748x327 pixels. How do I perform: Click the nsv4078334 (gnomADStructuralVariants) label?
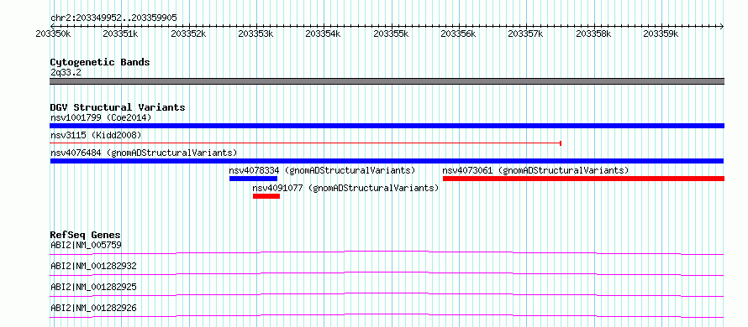[322, 170]
